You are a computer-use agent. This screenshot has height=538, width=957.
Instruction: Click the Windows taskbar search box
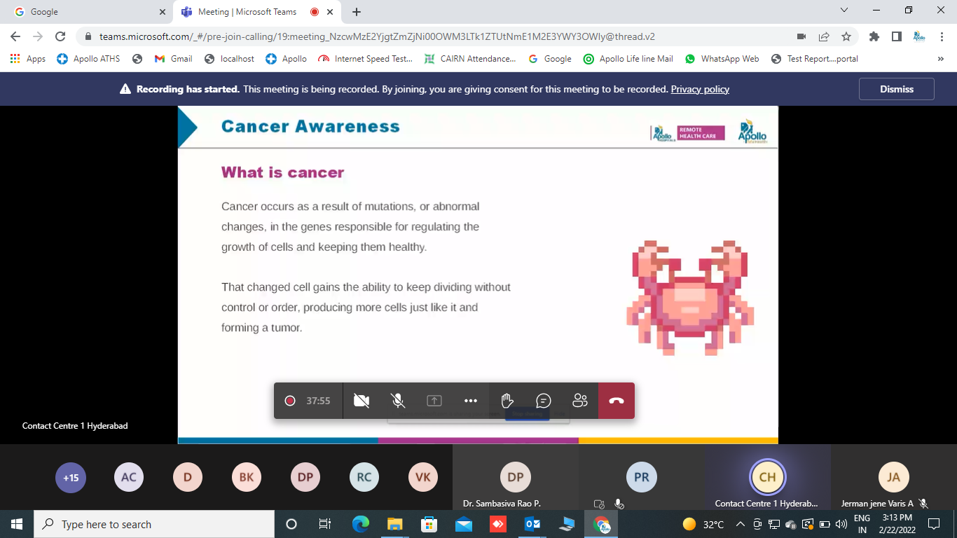[154, 524]
